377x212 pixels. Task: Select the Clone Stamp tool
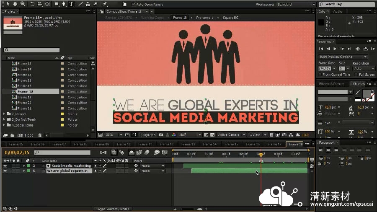(x=88, y=4)
